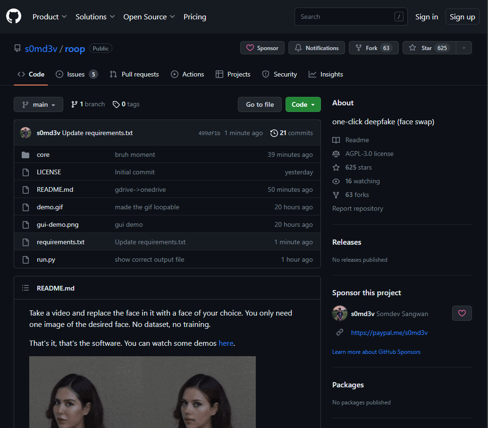Click the tags icon next to 0 tags
488x428 pixels.
click(x=116, y=104)
